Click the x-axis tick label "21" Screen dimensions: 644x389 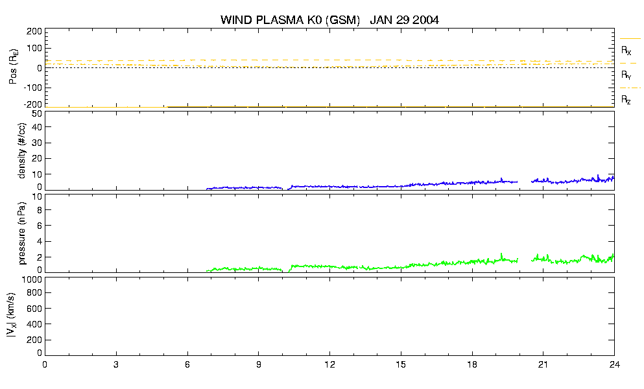coord(543,364)
